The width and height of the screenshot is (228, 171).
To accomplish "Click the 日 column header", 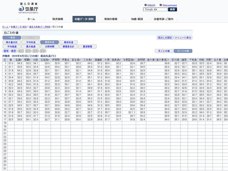I will (5, 60).
